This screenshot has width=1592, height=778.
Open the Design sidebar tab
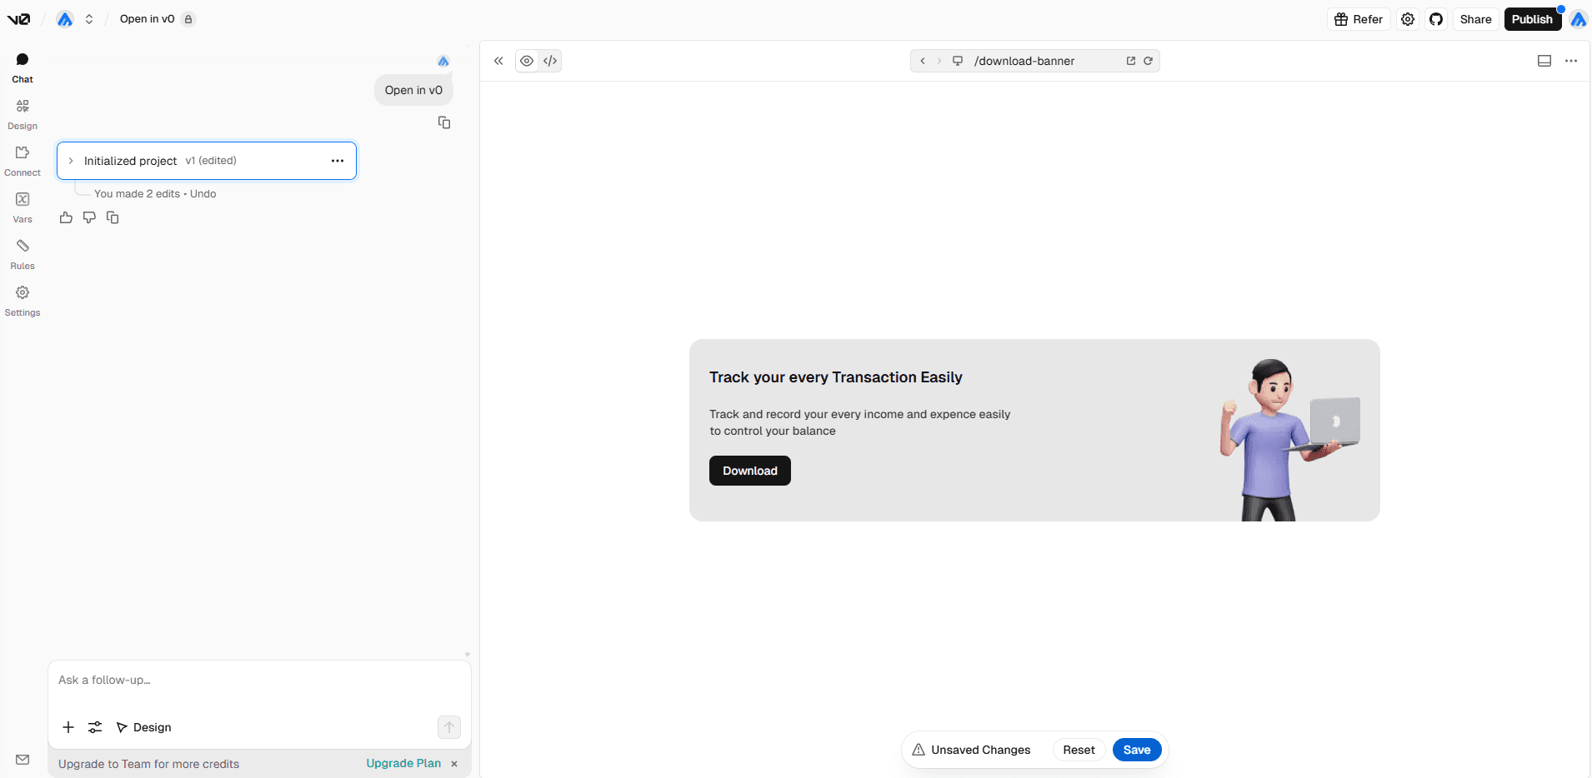pyautogui.click(x=23, y=114)
